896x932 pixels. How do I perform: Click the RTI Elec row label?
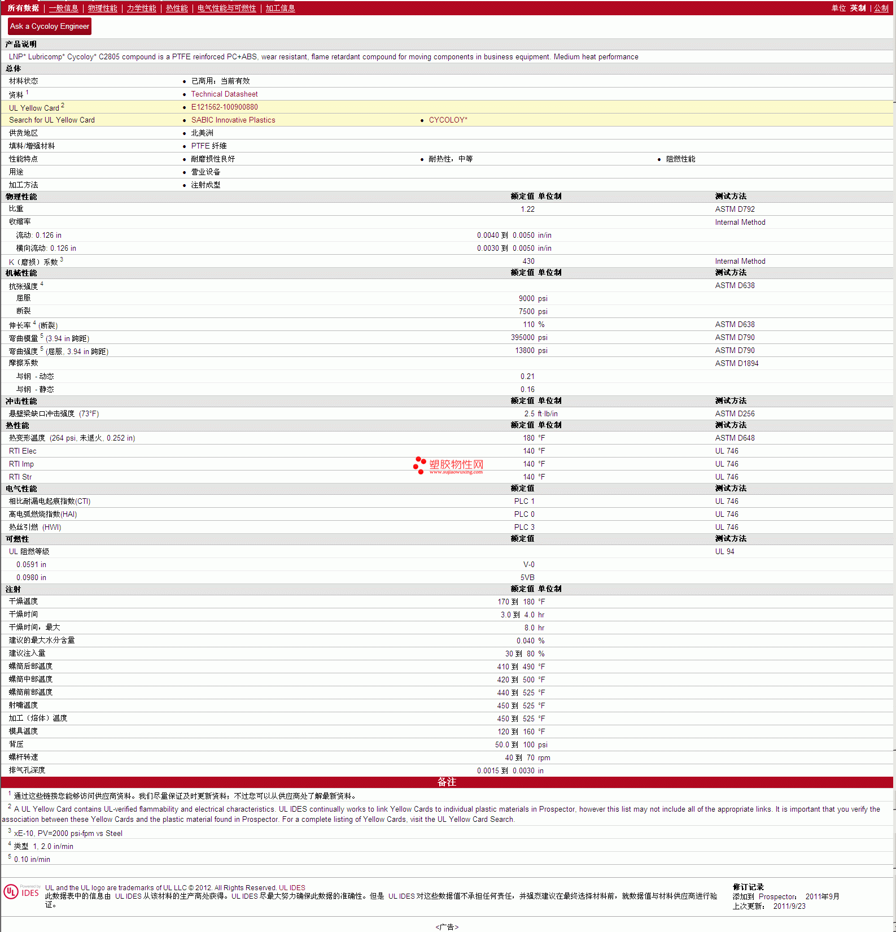pos(23,451)
